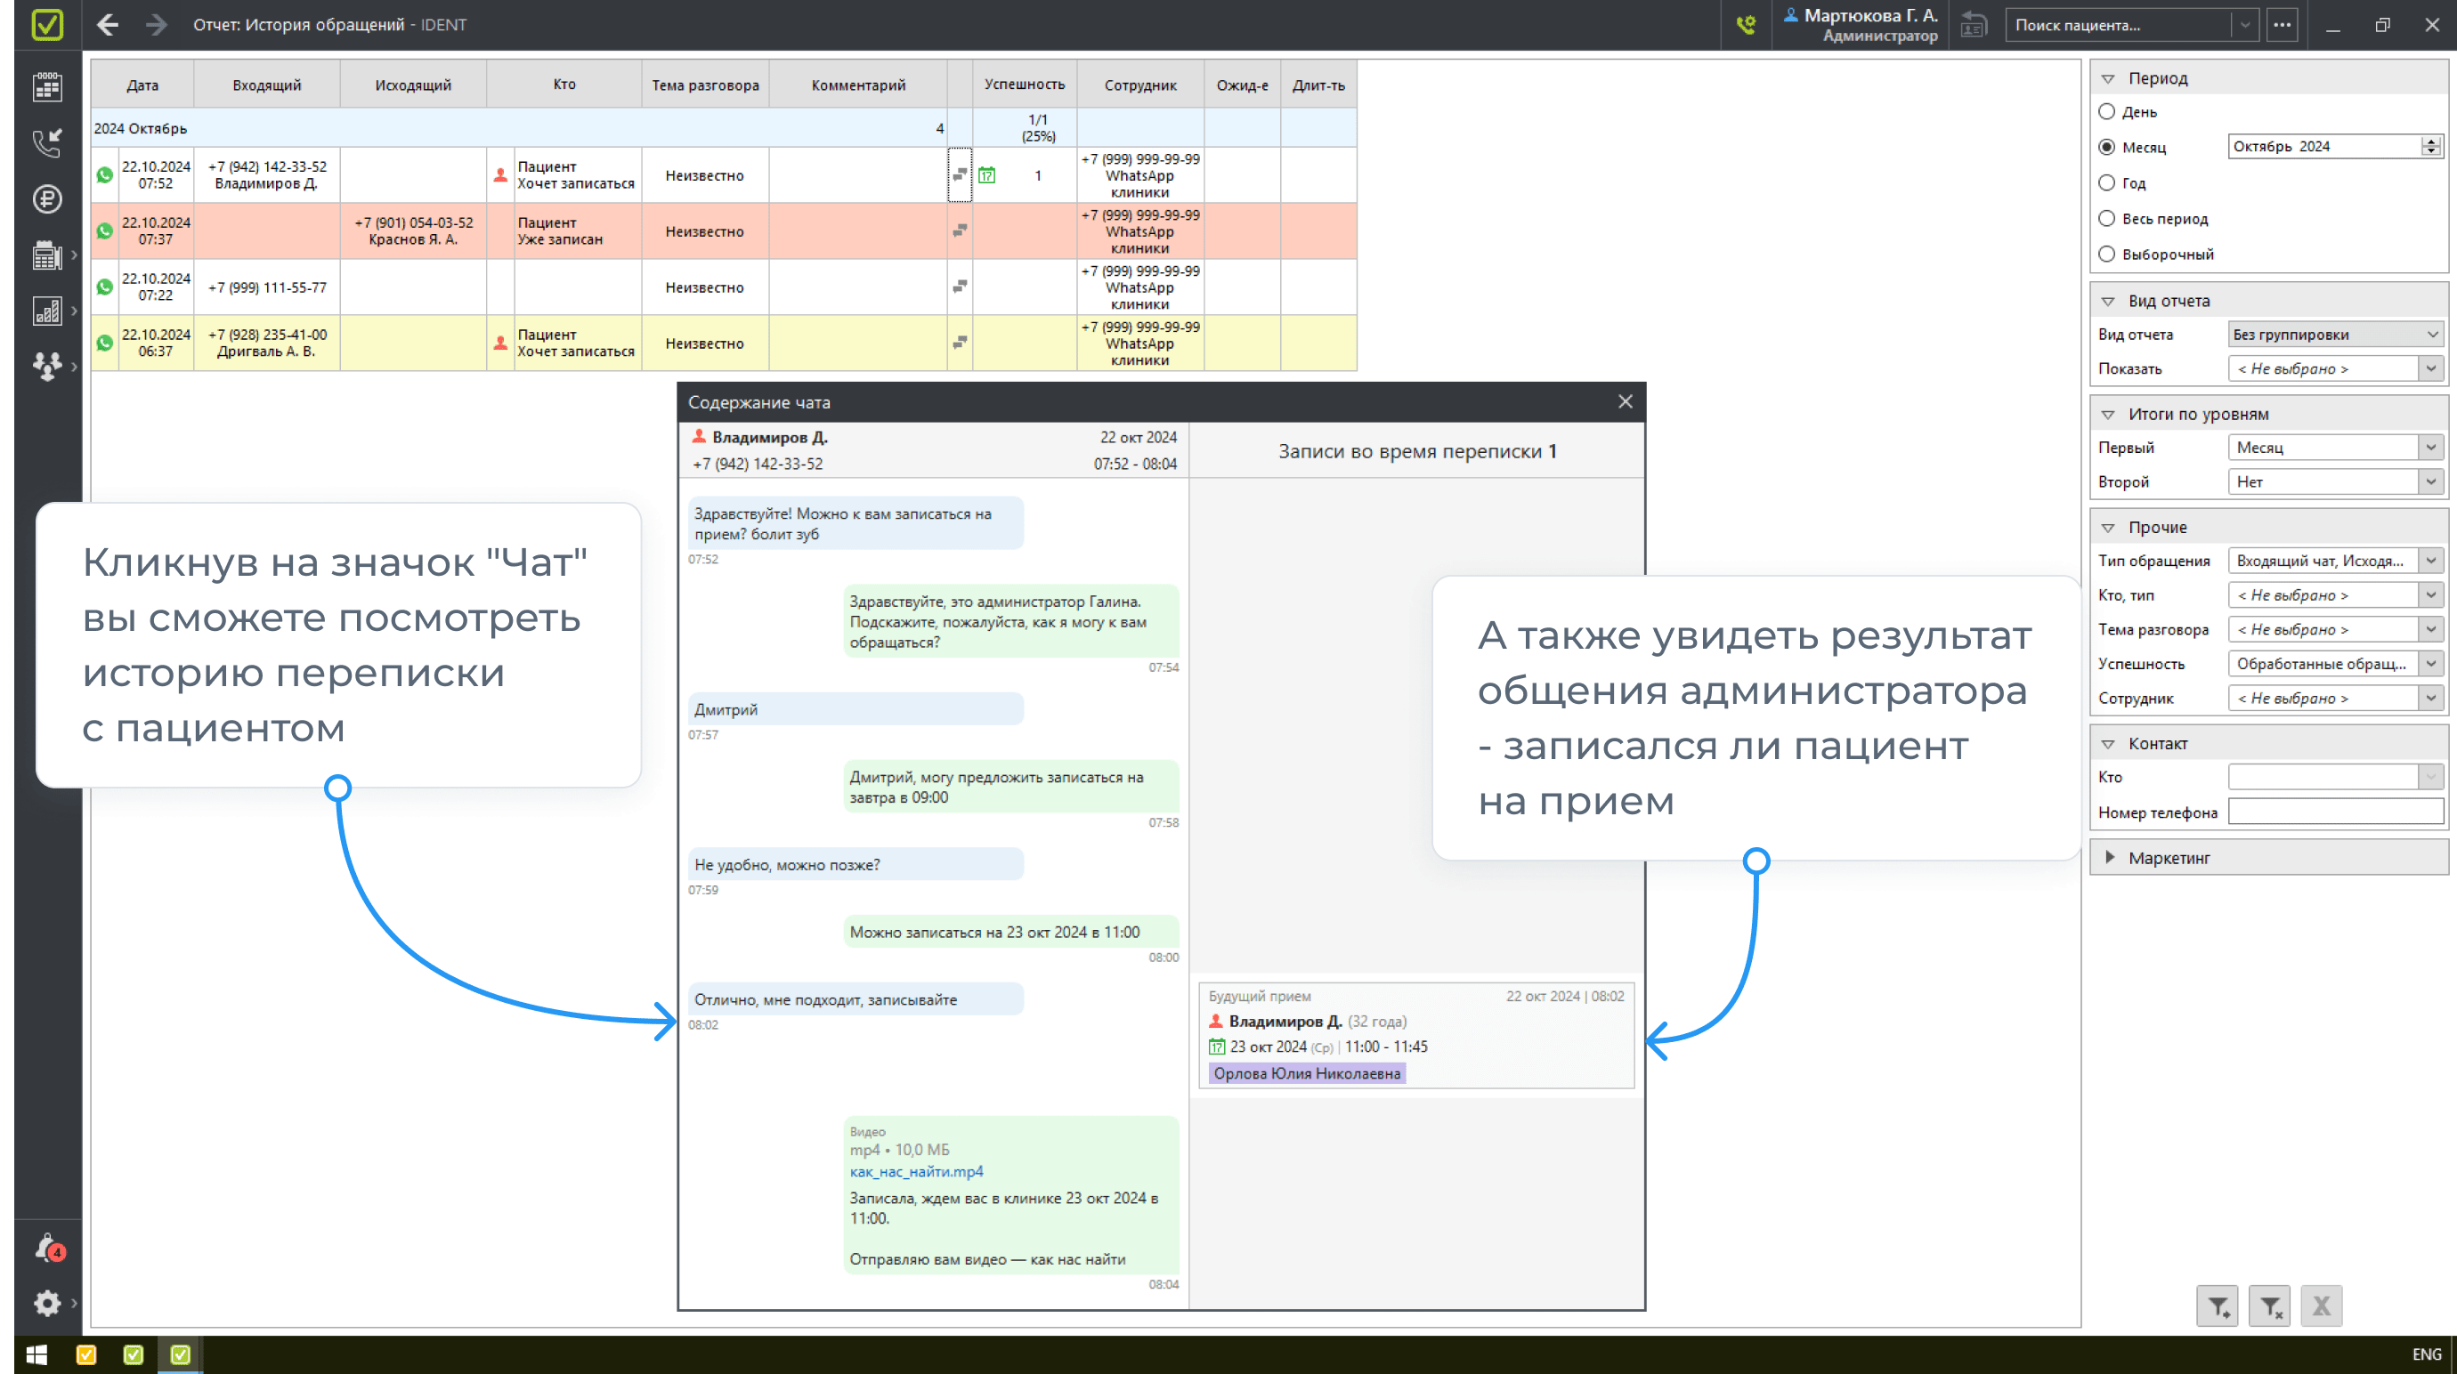Apply filter with the funnel plus button
The image size is (2457, 1374).
[2218, 1305]
